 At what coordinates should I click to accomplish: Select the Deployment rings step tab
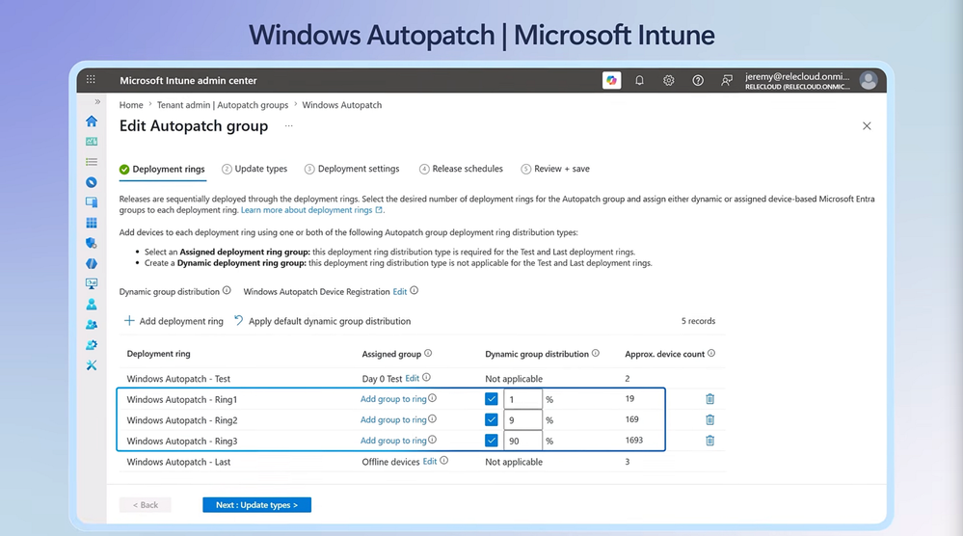coord(162,169)
